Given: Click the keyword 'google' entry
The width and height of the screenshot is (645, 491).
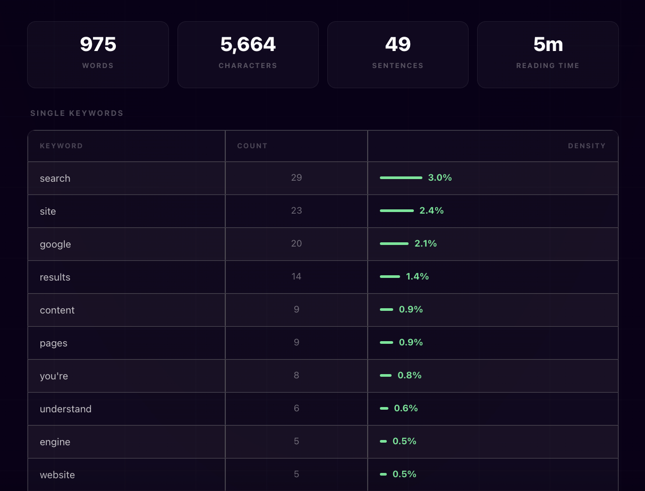Looking at the screenshot, I should (x=55, y=244).
